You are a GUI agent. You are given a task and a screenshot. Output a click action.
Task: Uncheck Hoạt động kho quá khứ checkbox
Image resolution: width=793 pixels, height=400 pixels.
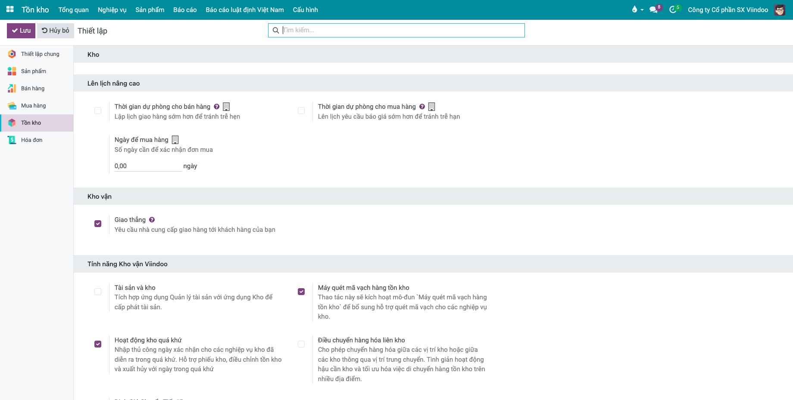click(98, 344)
